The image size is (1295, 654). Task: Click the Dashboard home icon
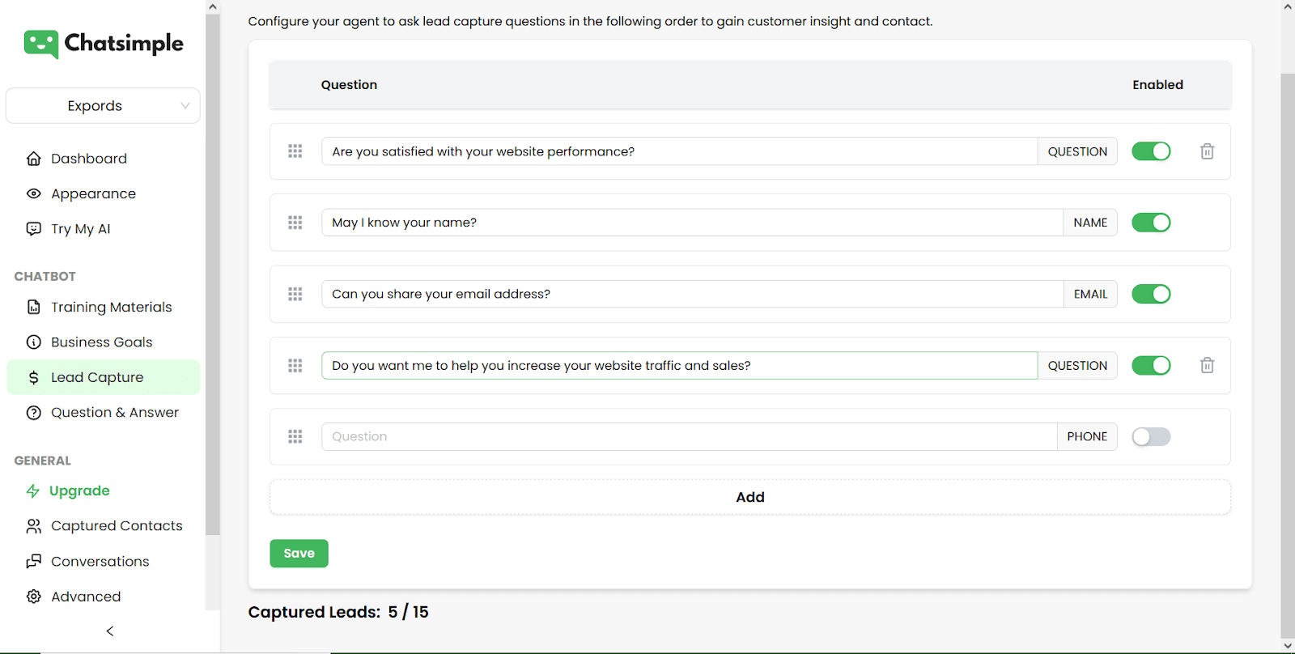(x=34, y=159)
